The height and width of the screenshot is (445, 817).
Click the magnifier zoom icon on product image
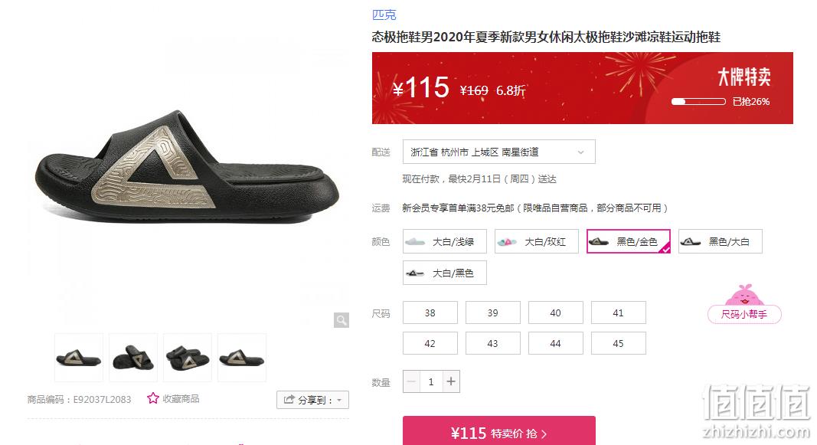pyautogui.click(x=342, y=320)
